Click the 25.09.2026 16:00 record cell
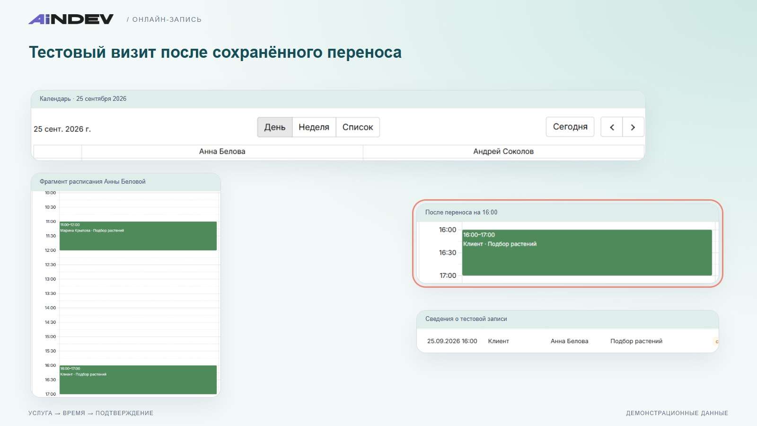This screenshot has width=757, height=426. pos(452,341)
